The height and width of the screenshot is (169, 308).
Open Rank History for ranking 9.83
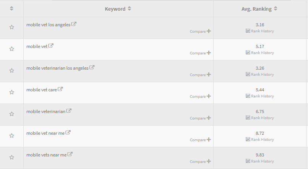pyautogui.click(x=260, y=161)
